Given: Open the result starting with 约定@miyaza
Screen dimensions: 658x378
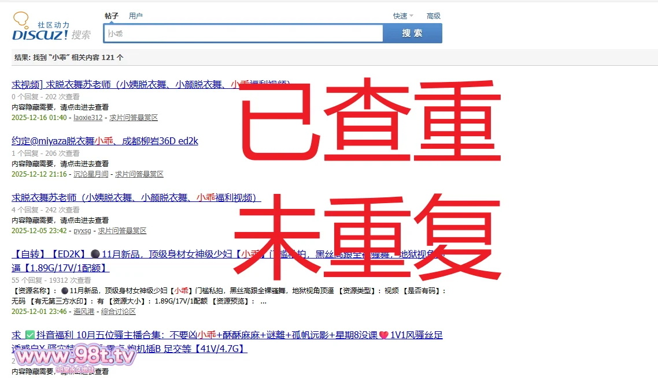Looking at the screenshot, I should coord(105,141).
